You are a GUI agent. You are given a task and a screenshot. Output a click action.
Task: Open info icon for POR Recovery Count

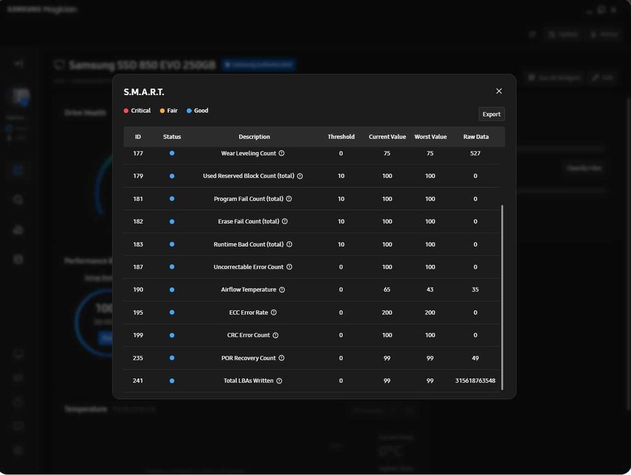(x=282, y=358)
